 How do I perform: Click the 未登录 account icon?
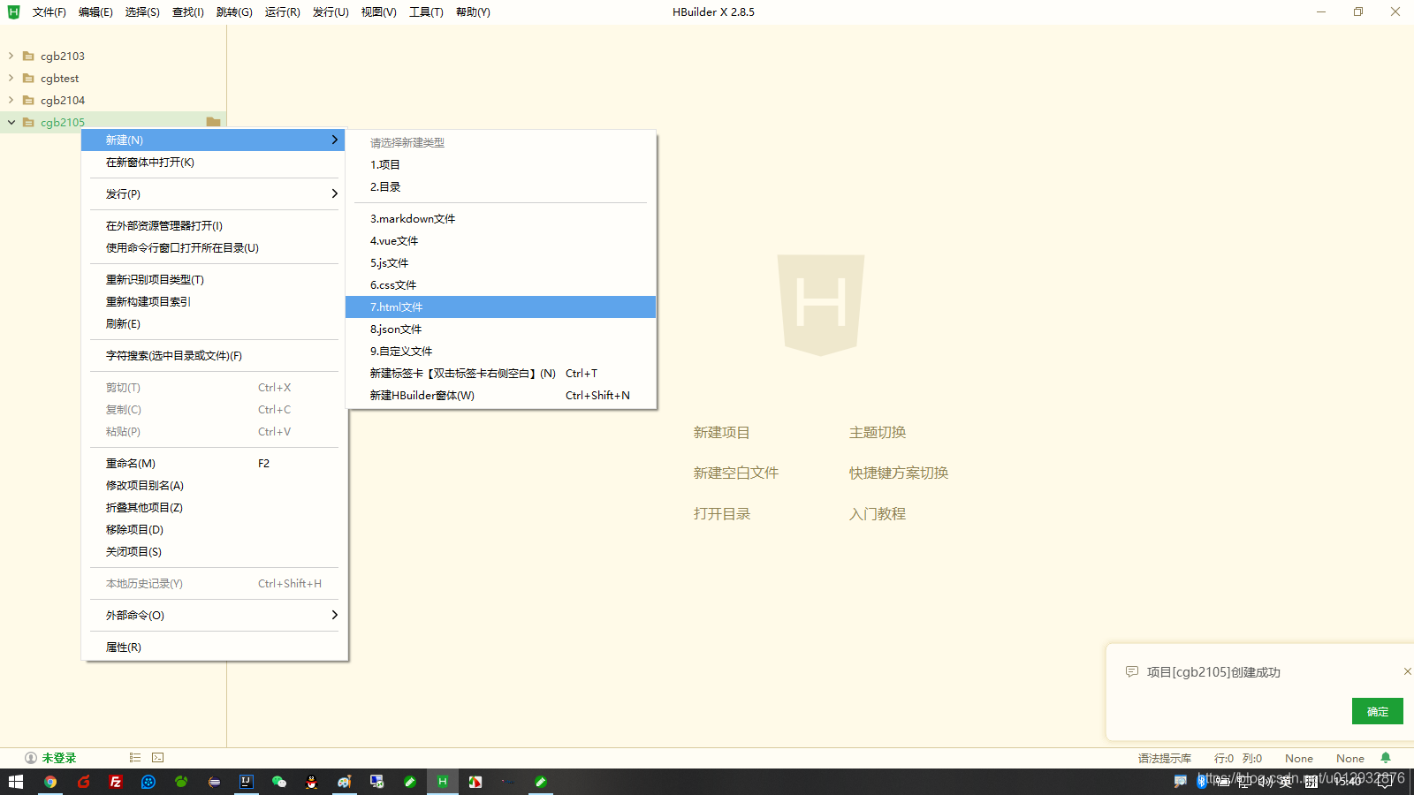(30, 757)
